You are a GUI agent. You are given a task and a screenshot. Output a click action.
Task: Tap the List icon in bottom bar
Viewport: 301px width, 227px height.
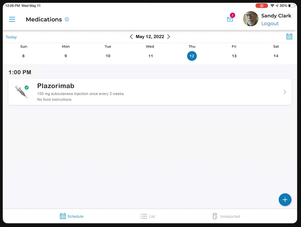click(143, 216)
